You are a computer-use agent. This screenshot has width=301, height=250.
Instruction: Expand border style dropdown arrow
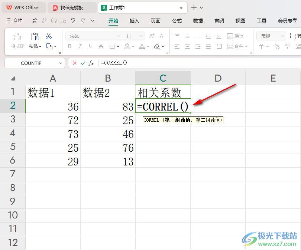pos(118,46)
